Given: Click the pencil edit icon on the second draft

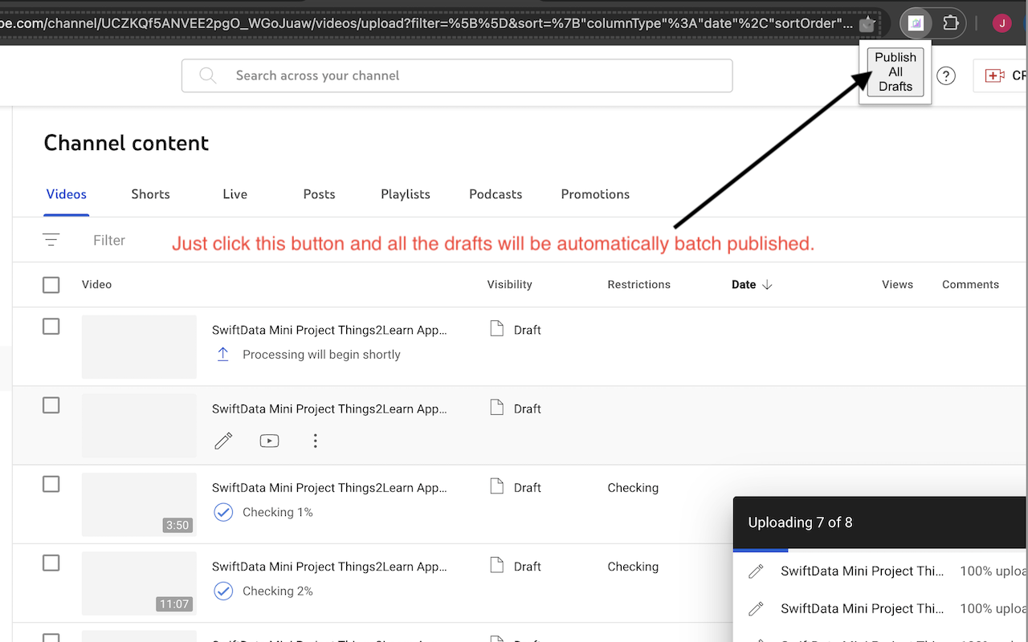Looking at the screenshot, I should pyautogui.click(x=223, y=441).
